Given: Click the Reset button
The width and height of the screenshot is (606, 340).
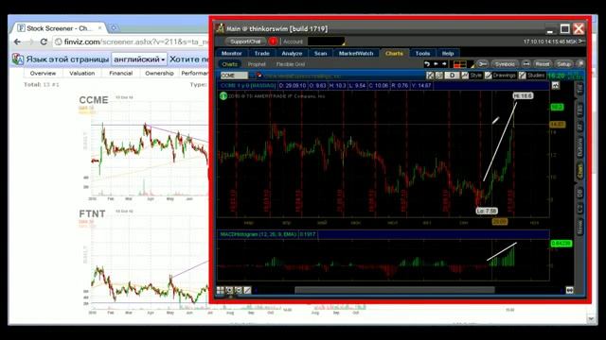Looking at the screenshot, I should (543, 64).
